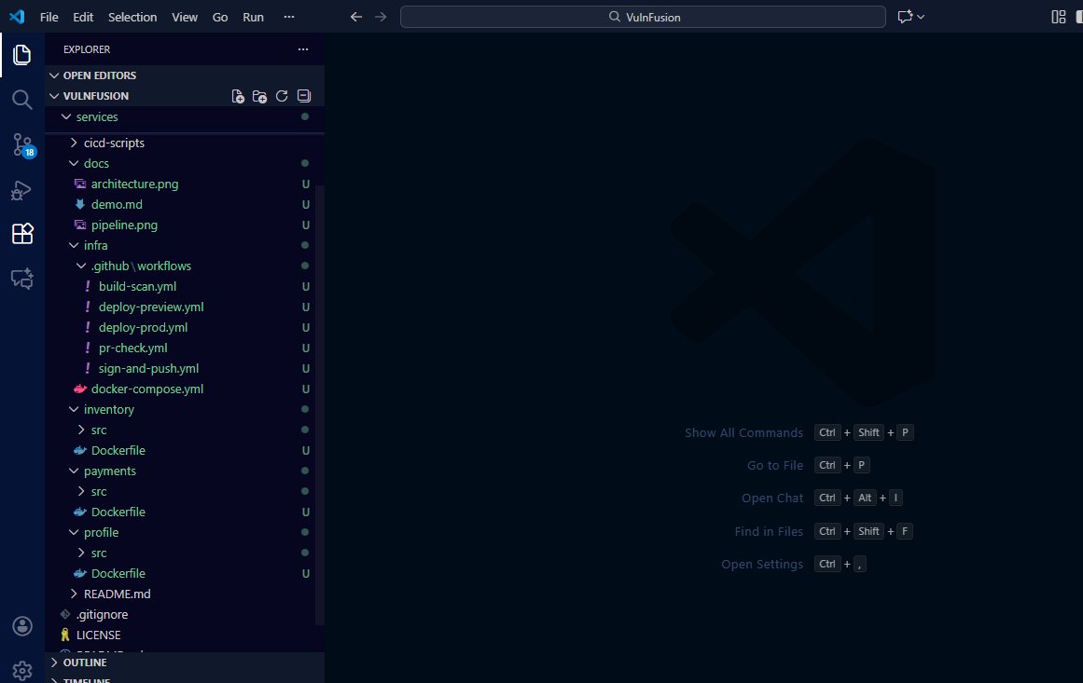
Task: Collapse the inventory folder
Action: coord(185,410)
